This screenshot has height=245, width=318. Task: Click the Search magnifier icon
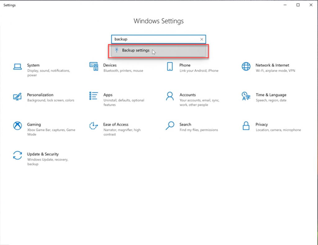(170, 125)
